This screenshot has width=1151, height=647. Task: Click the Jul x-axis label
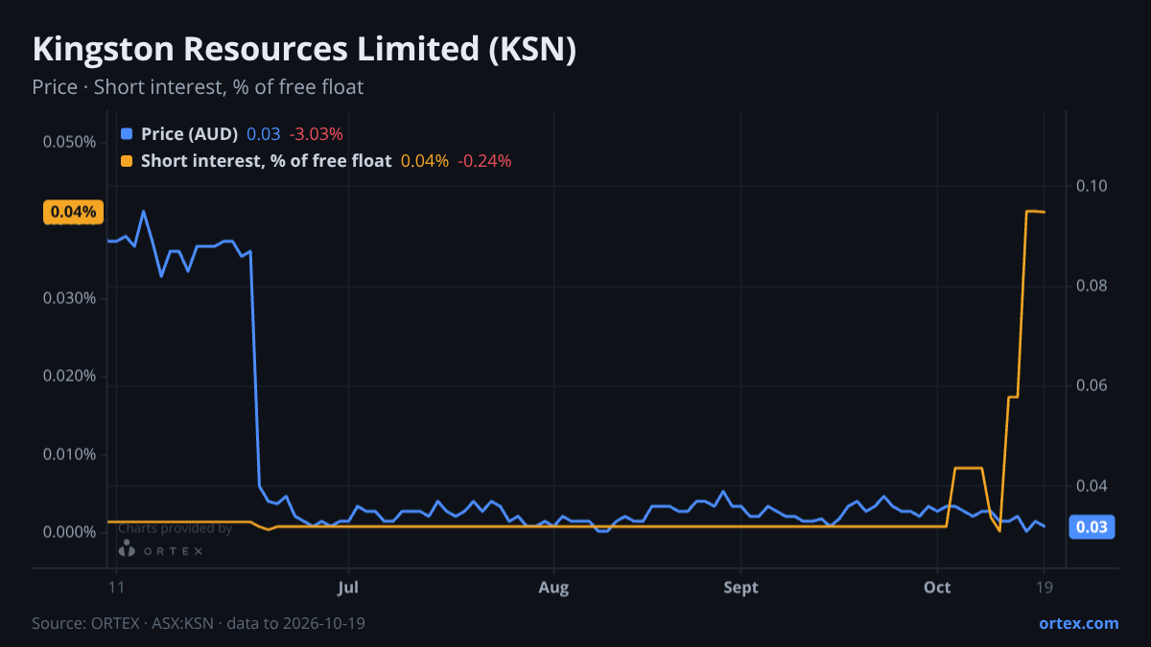click(x=348, y=588)
